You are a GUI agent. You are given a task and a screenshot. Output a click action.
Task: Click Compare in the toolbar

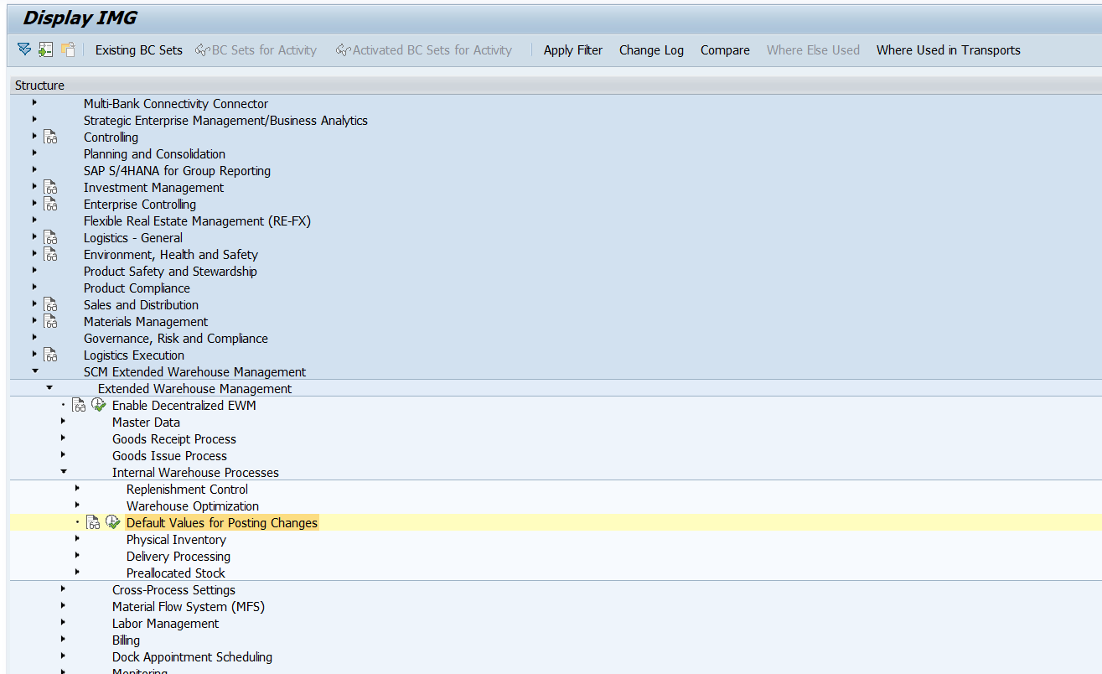tap(724, 50)
